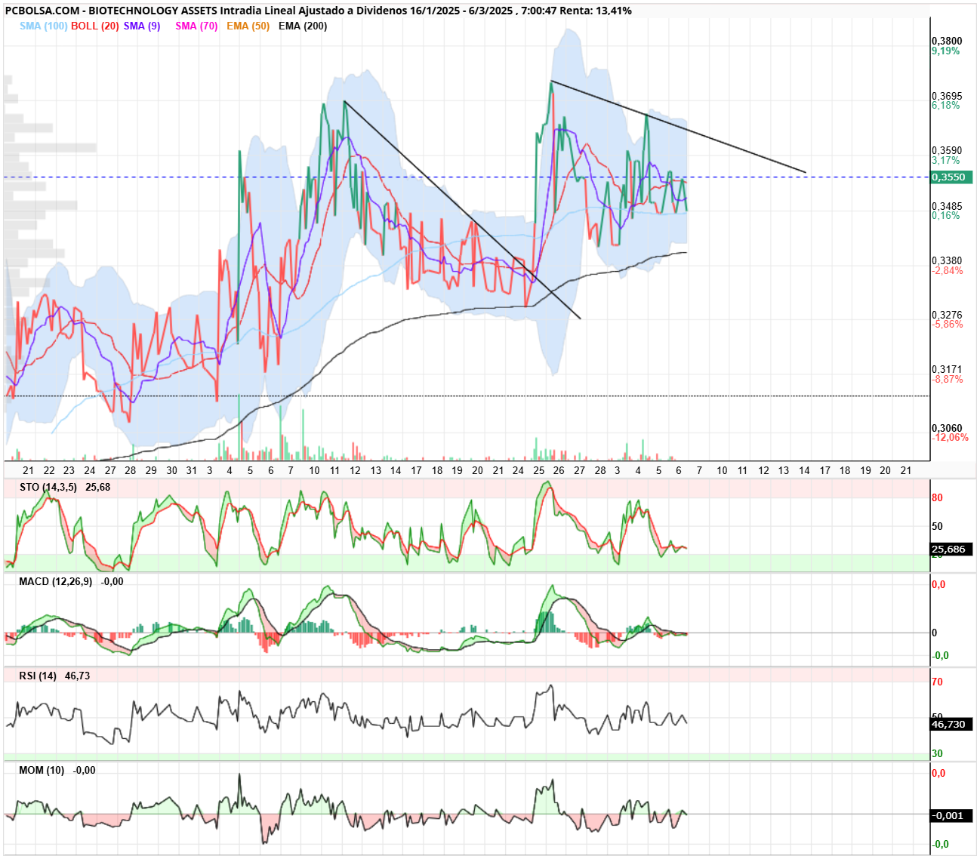Screen dimensions: 980x859
Task: Click the 25,686 stochastic value tag
Action: click(951, 550)
